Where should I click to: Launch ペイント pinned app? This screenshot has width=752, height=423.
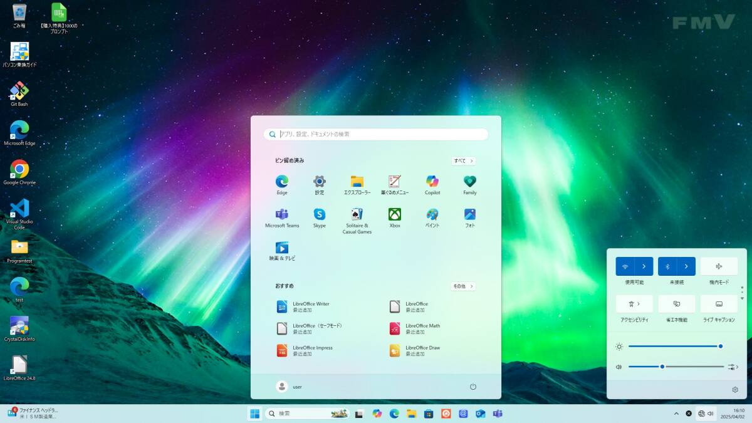point(432,218)
